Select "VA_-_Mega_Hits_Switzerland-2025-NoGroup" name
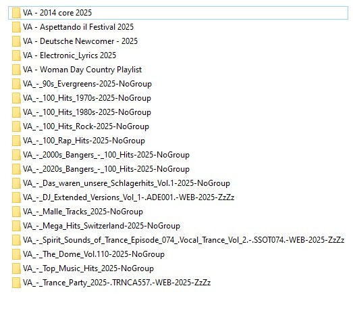Viewport: 353px width, 309px height. point(101,226)
